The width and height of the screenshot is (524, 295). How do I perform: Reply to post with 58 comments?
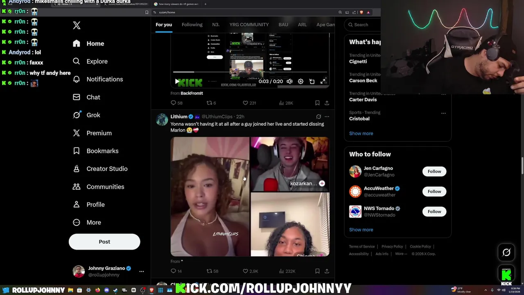176,103
